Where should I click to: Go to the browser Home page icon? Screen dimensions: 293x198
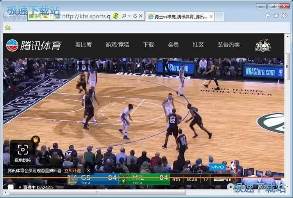click(268, 16)
